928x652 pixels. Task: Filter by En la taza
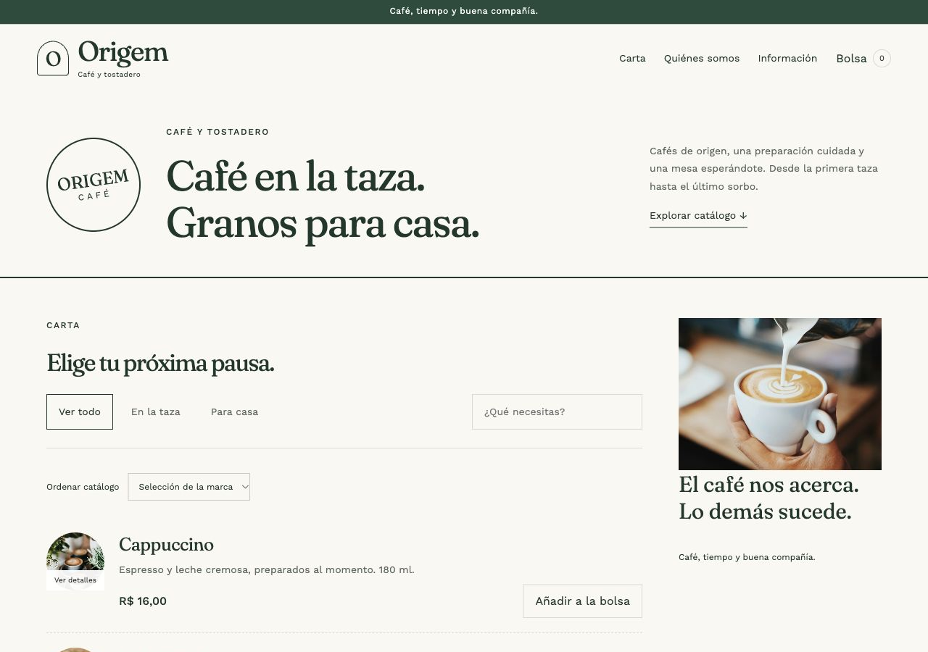tap(156, 411)
